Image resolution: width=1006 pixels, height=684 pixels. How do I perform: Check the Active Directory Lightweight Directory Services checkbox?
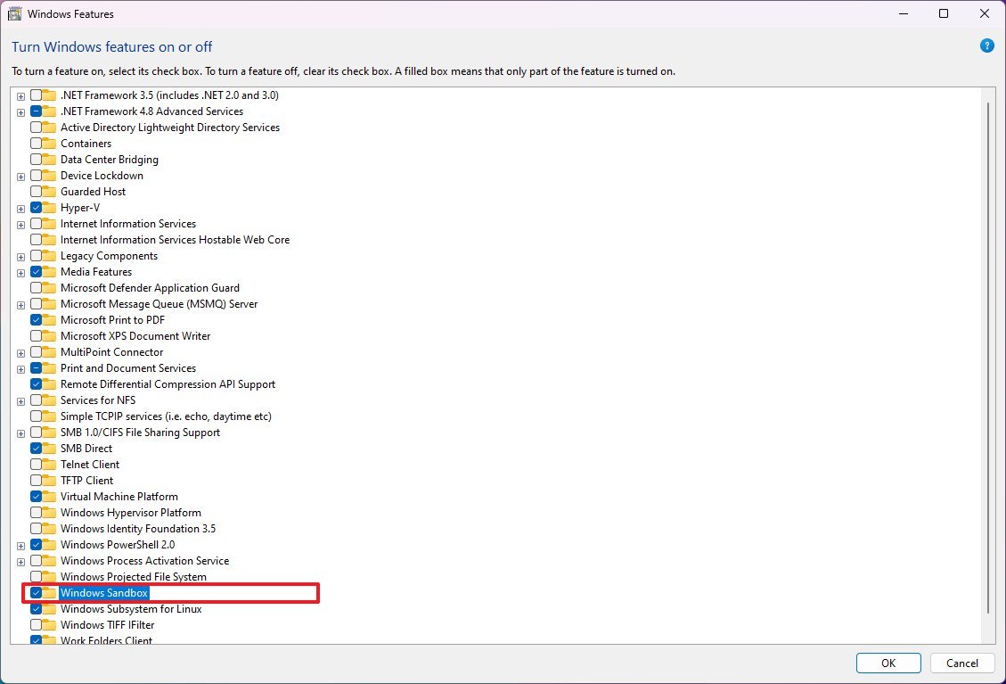(36, 128)
